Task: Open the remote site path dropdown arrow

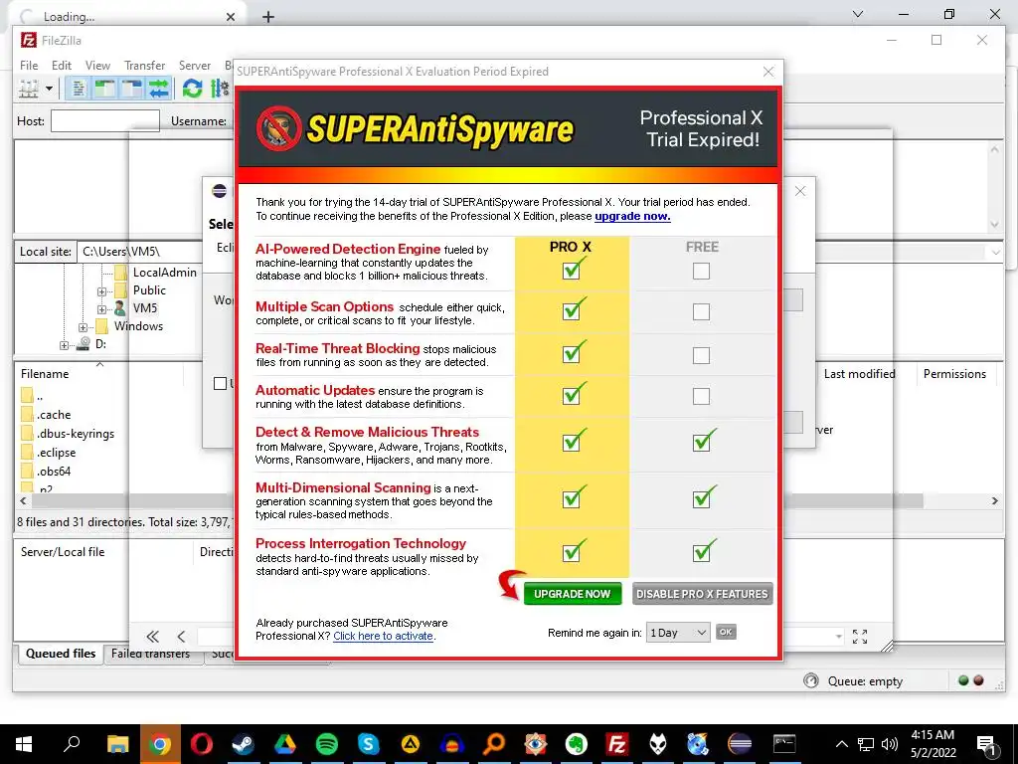Action: pyautogui.click(x=996, y=252)
